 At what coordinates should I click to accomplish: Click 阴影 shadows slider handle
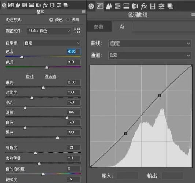[67, 117]
